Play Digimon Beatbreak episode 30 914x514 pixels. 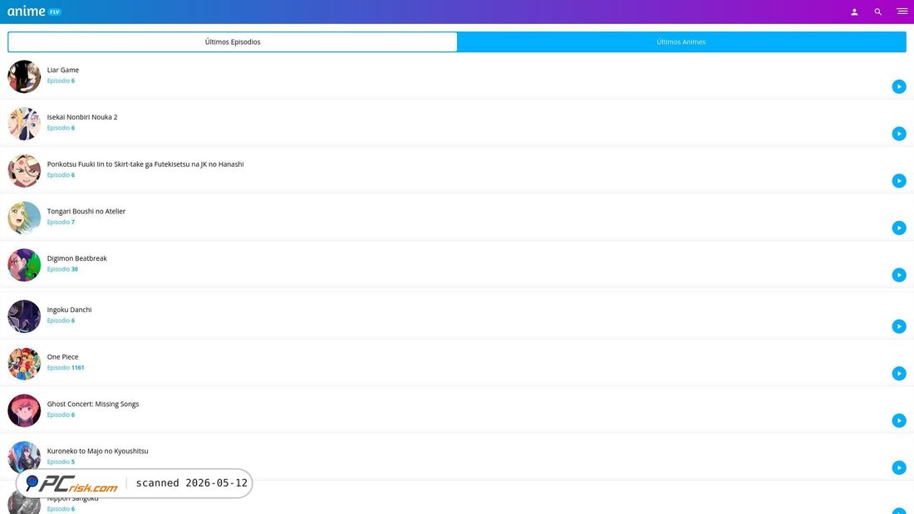coord(899,275)
